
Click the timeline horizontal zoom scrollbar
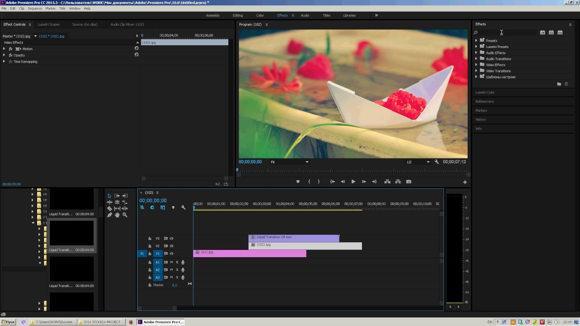click(x=157, y=308)
